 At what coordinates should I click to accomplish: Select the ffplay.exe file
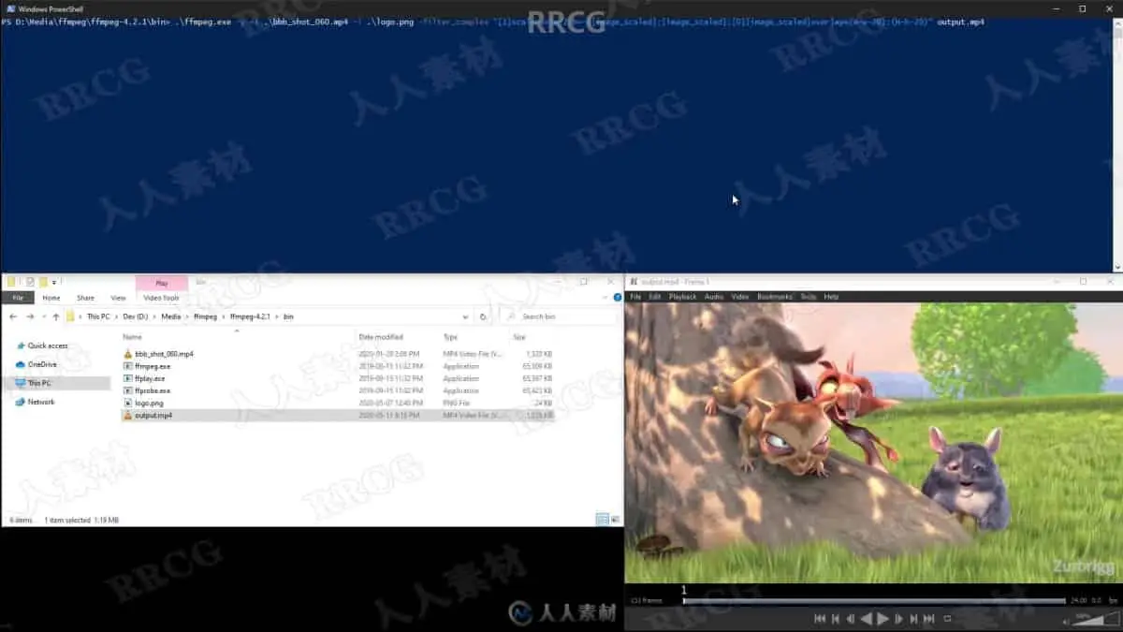pyautogui.click(x=339, y=378)
